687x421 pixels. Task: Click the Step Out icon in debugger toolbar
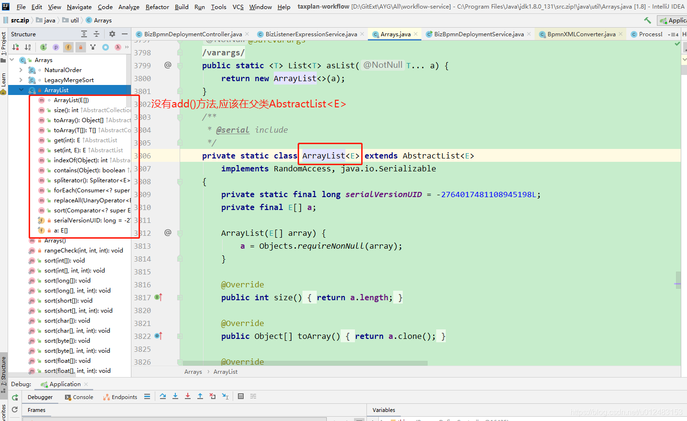point(200,397)
